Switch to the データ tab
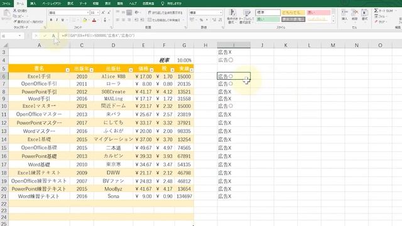 [83, 4]
